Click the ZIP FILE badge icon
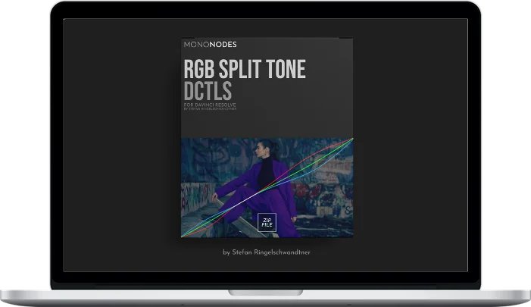 267,222
